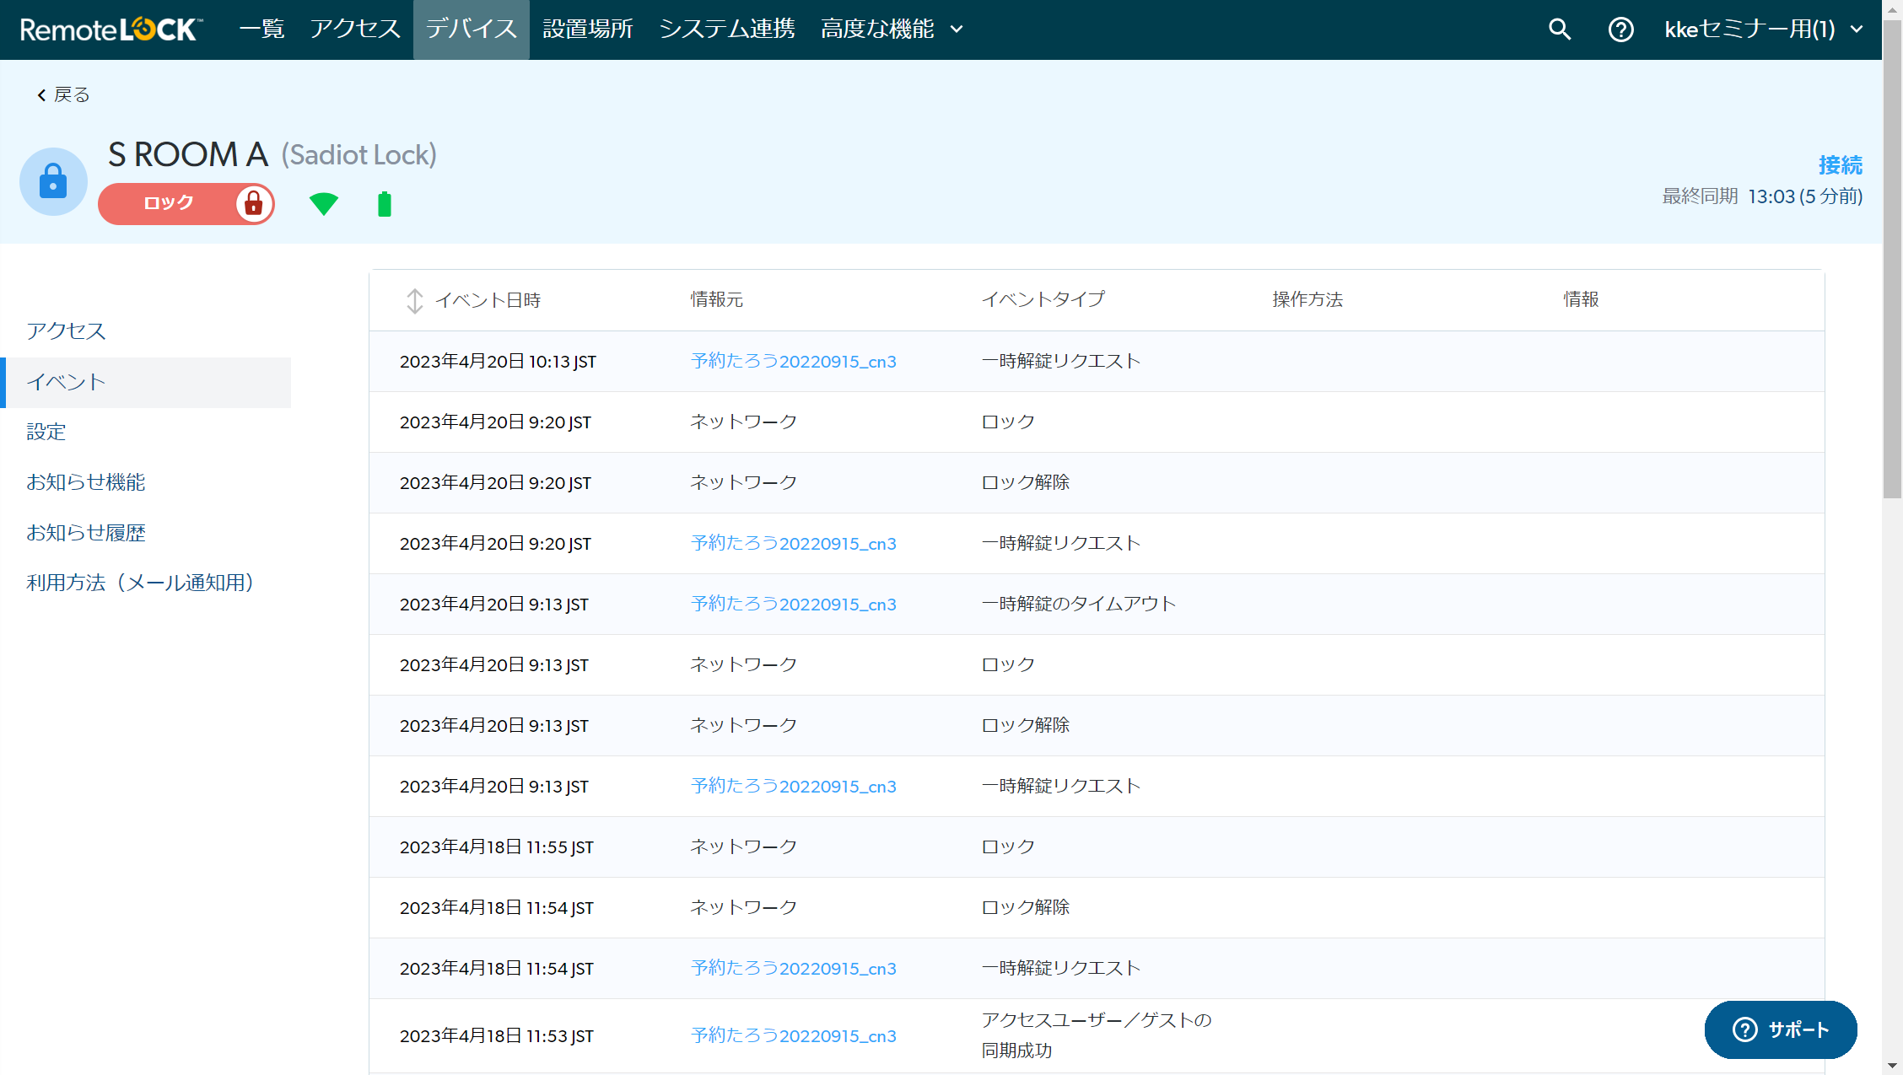Open 予約たろう link in 10:13 event row
The width and height of the screenshot is (1903, 1075).
point(793,361)
